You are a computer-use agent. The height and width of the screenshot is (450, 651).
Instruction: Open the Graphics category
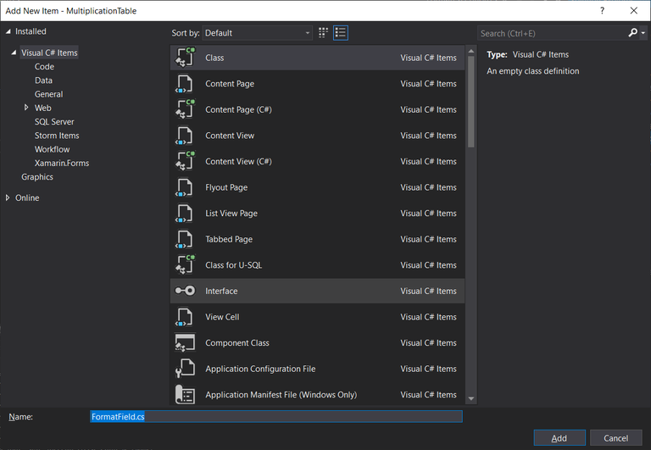tap(37, 177)
